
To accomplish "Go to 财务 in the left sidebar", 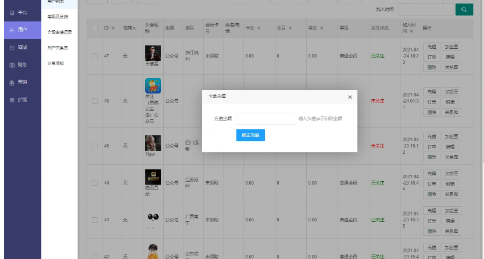I will click(x=18, y=64).
